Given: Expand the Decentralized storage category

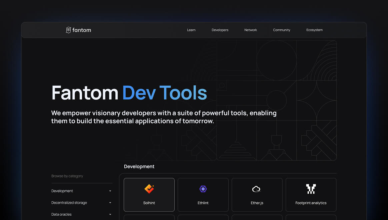Looking at the screenshot, I should coord(110,202).
